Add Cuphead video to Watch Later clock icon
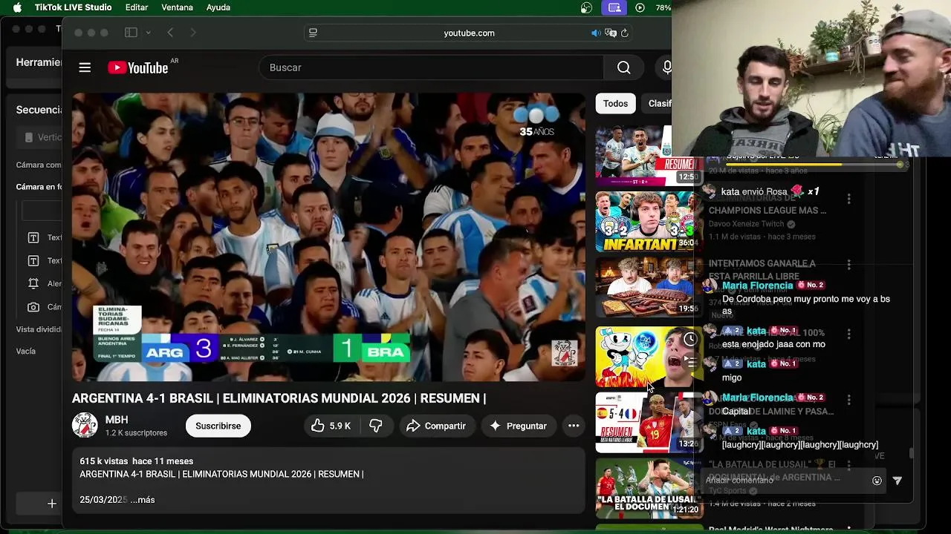The image size is (951, 534). tap(690, 339)
